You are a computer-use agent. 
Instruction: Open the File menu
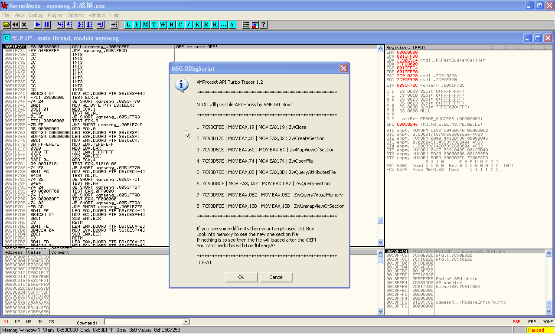6,15
